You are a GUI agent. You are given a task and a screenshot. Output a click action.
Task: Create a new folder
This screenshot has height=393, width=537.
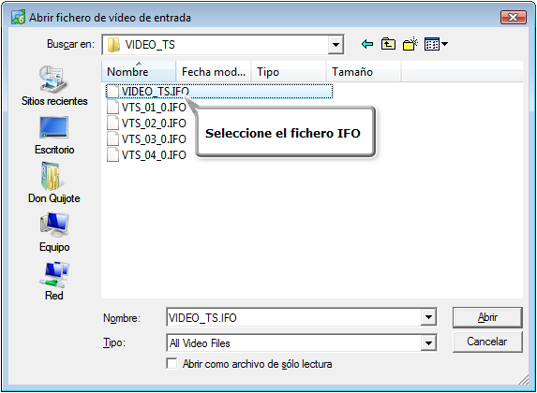point(410,44)
